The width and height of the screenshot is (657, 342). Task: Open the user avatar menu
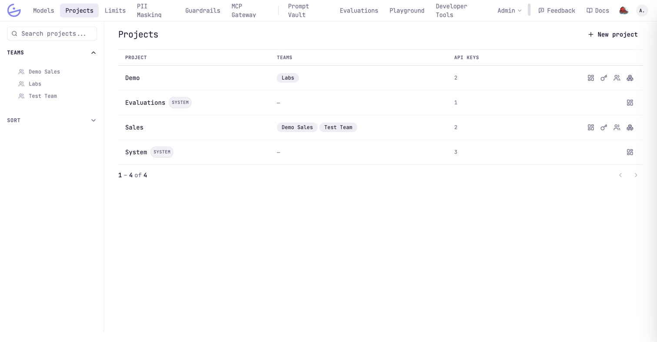(642, 10)
